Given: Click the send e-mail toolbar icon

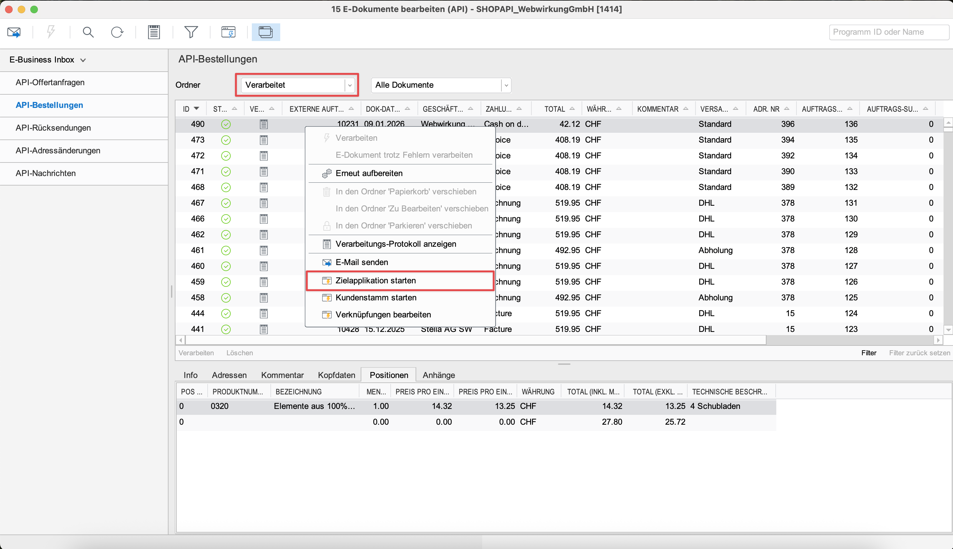Looking at the screenshot, I should pyautogui.click(x=14, y=32).
